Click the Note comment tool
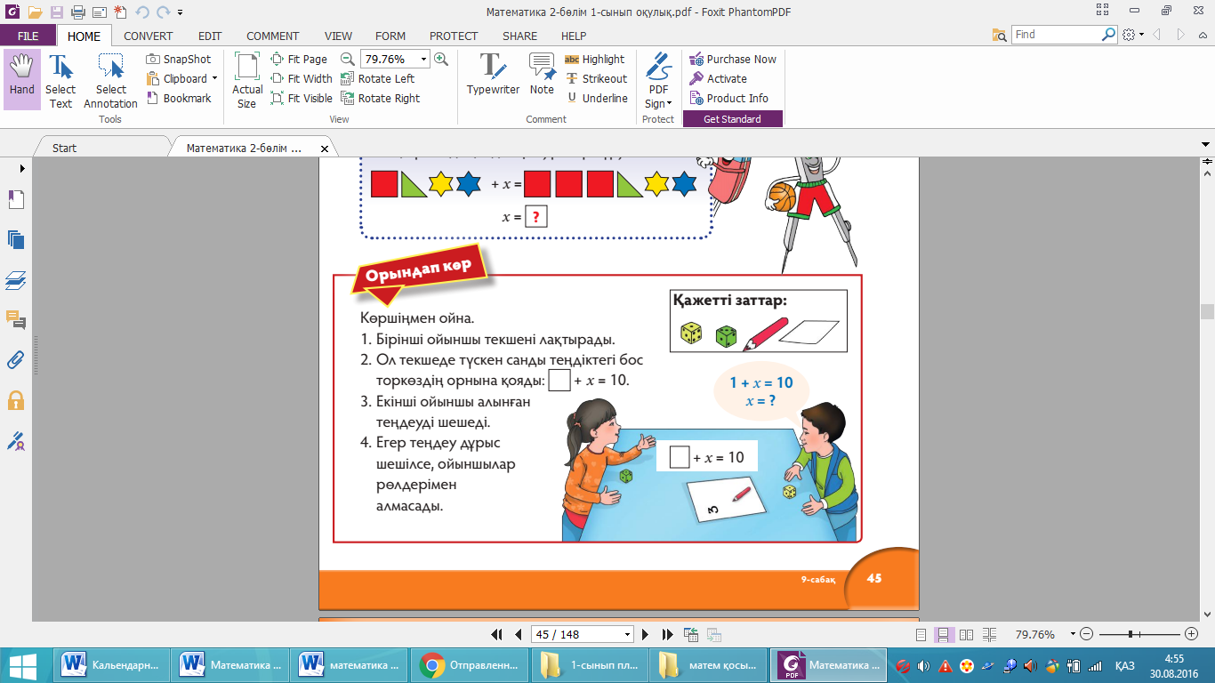 pyautogui.click(x=542, y=74)
